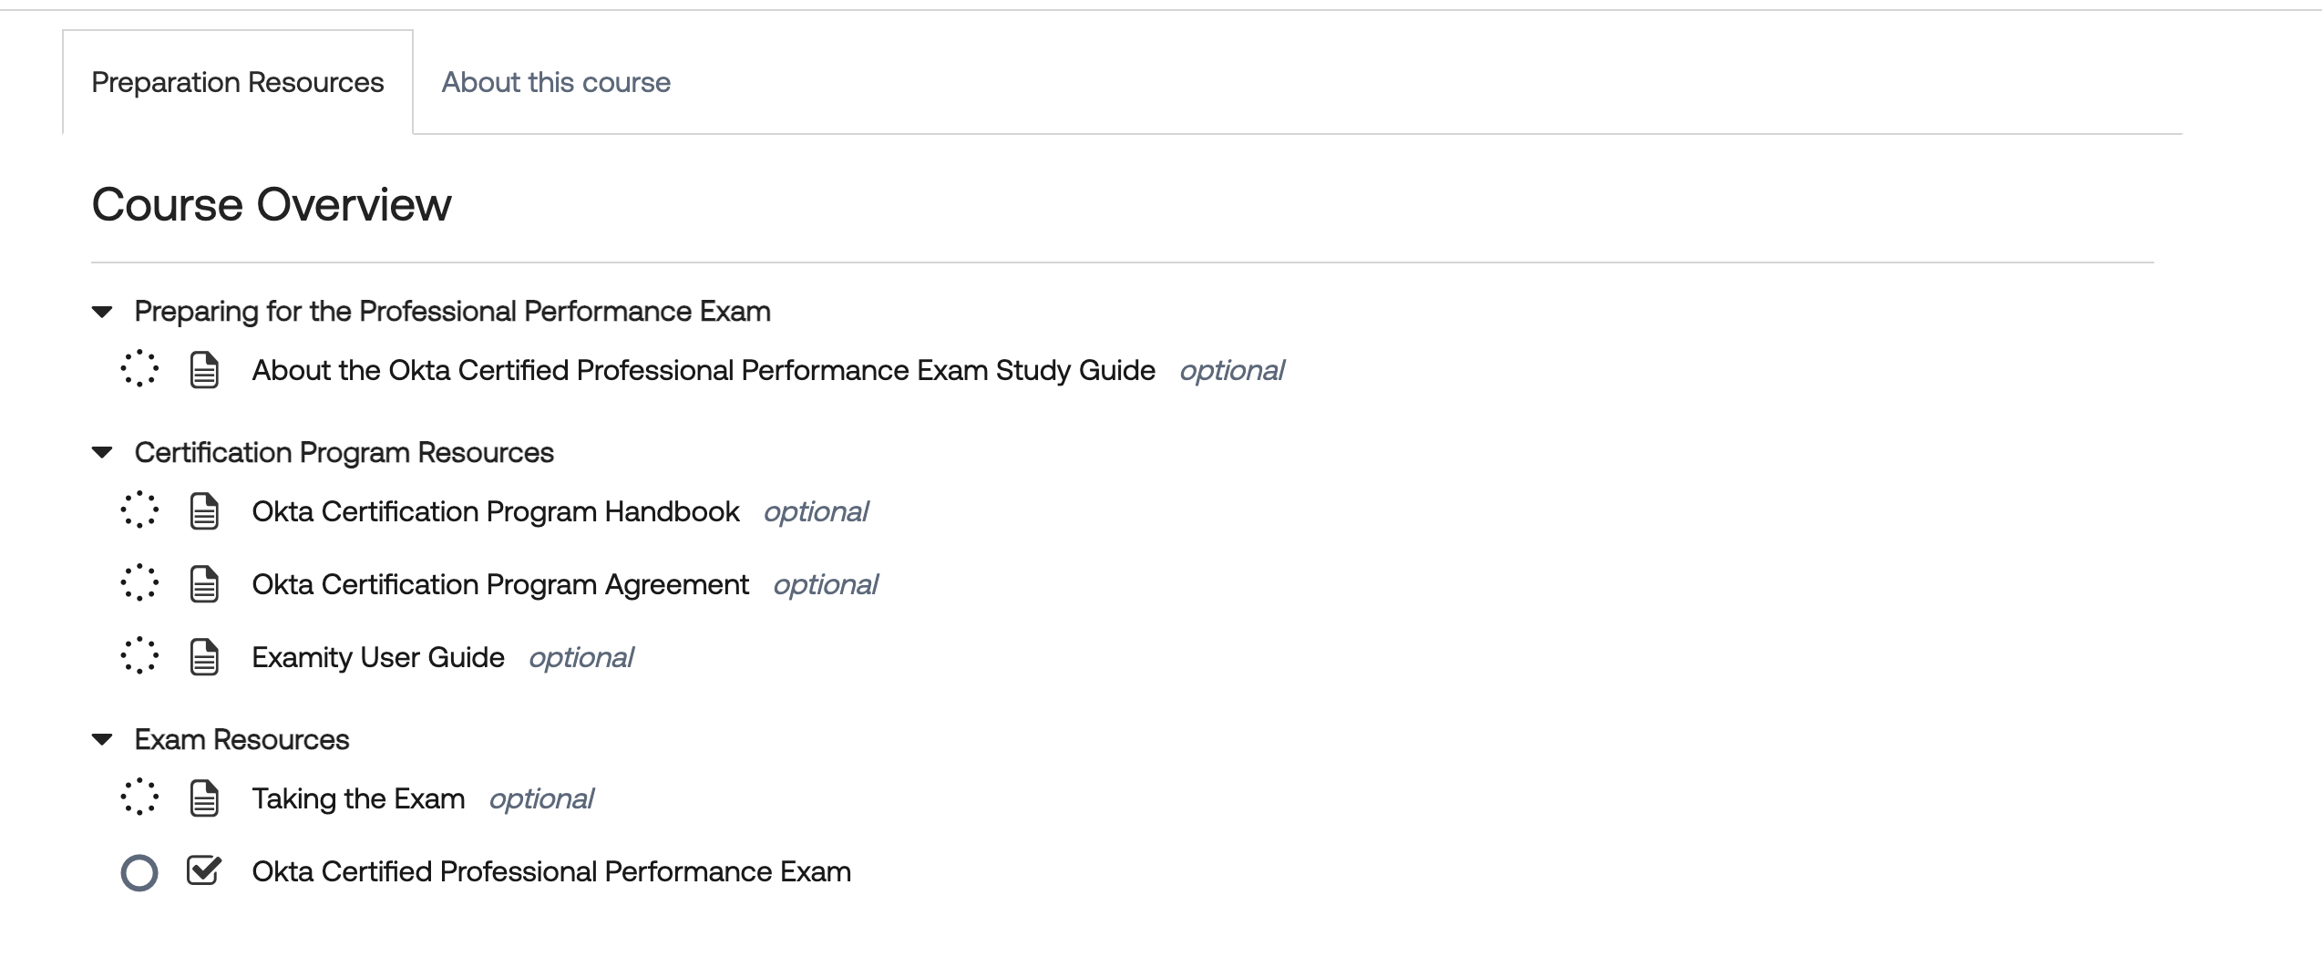Click the Performance Exam status circle

(x=139, y=873)
